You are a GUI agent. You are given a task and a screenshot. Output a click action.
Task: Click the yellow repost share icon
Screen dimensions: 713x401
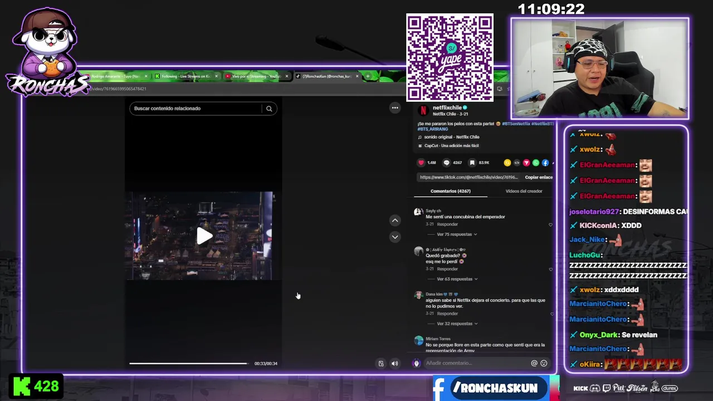click(507, 163)
